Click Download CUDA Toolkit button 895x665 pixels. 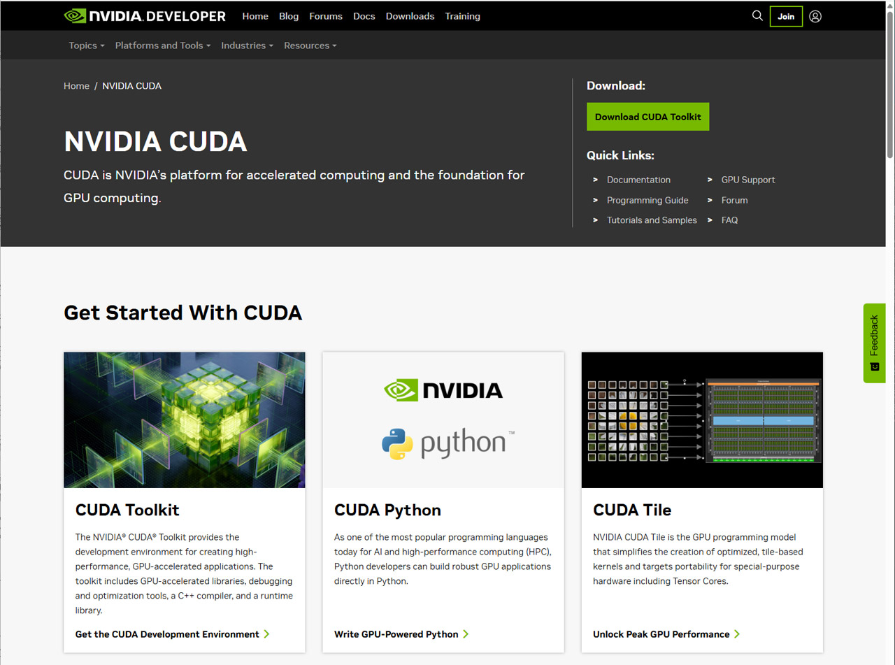pos(648,117)
